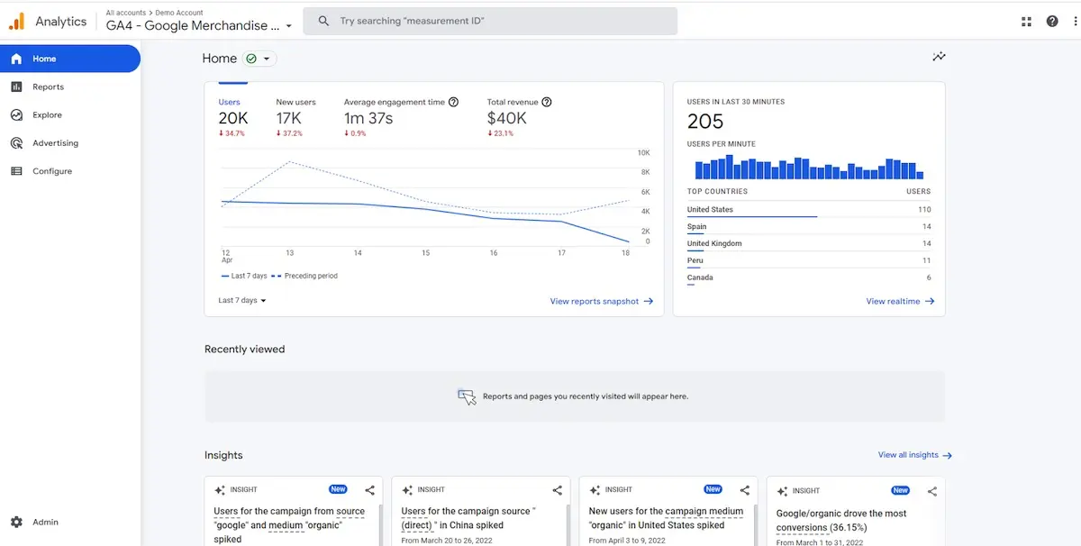
Task: Click the All accounts breadcrumb link
Action: [x=125, y=13]
